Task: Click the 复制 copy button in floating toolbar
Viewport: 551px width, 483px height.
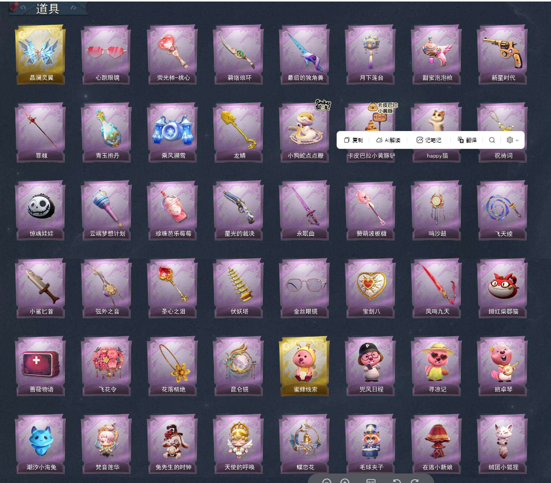Action: point(353,140)
